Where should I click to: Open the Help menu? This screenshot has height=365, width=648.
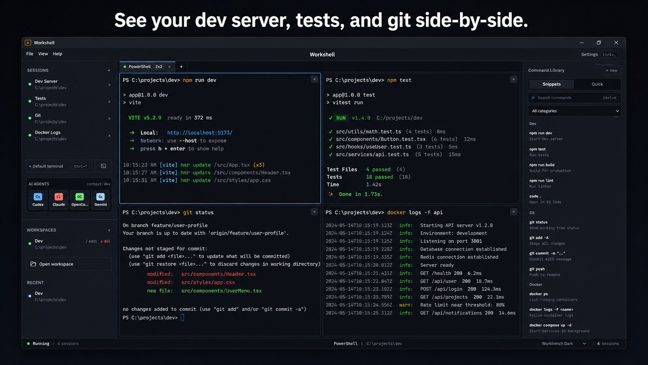[57, 54]
